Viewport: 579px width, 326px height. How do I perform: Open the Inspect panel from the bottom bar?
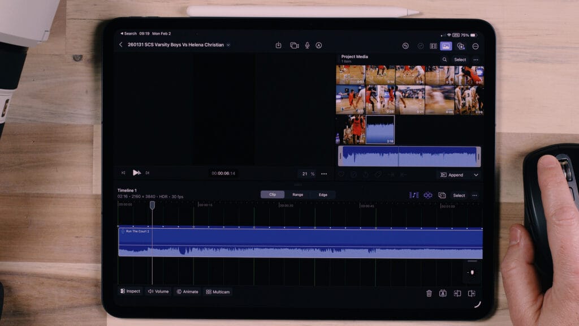[131, 292]
